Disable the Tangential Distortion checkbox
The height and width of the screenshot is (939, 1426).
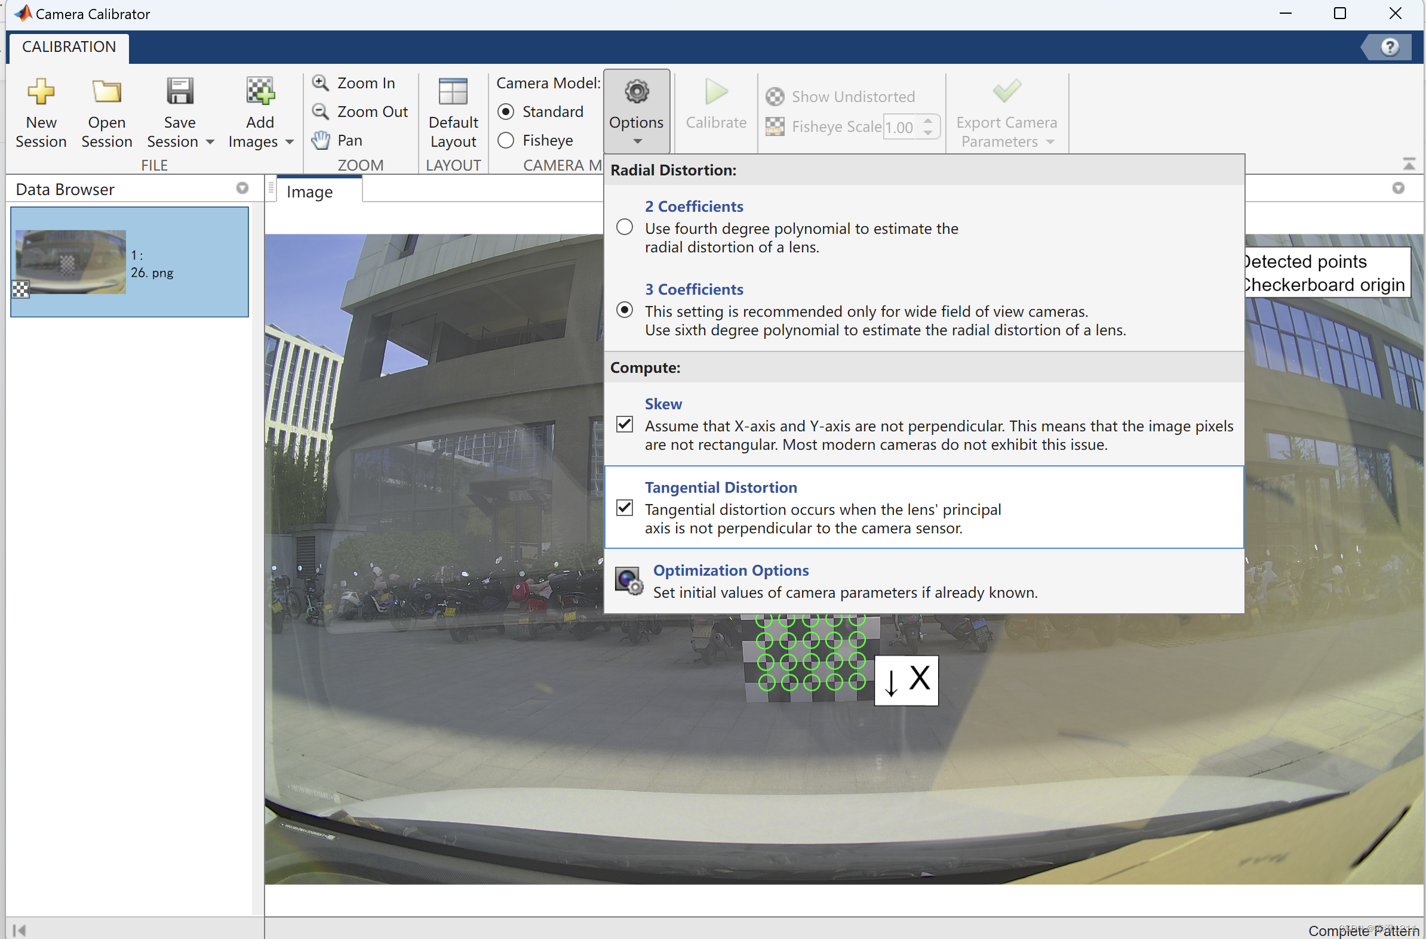(x=625, y=507)
